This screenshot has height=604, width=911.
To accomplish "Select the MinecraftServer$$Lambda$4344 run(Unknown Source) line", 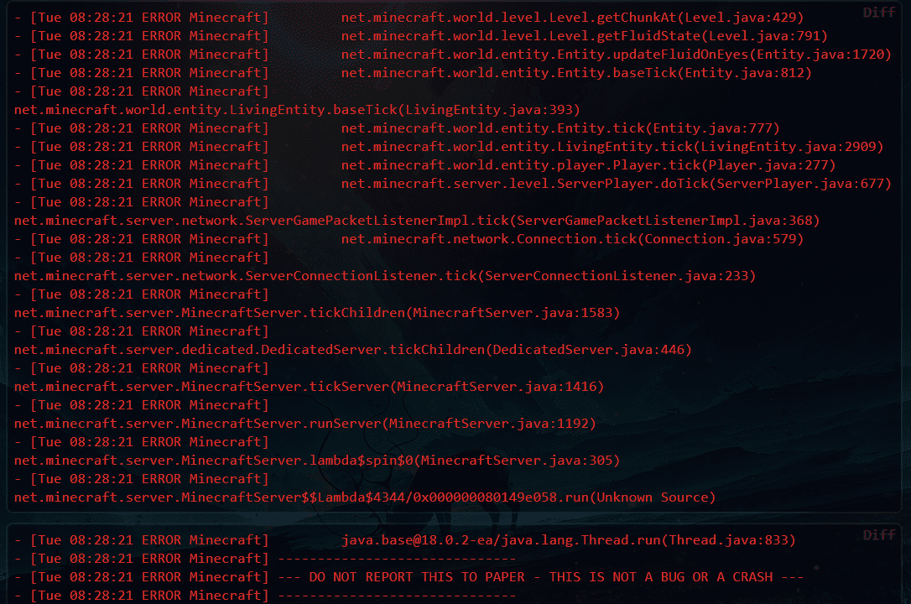I will [365, 497].
